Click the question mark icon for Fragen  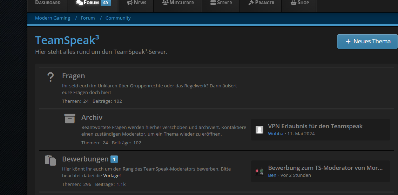pos(50,77)
